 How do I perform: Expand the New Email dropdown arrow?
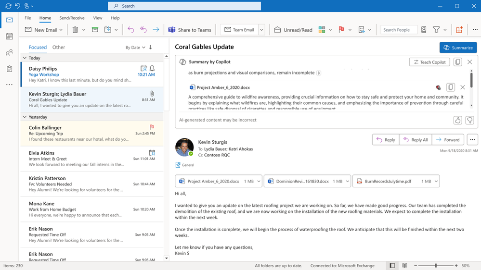pos(61,30)
